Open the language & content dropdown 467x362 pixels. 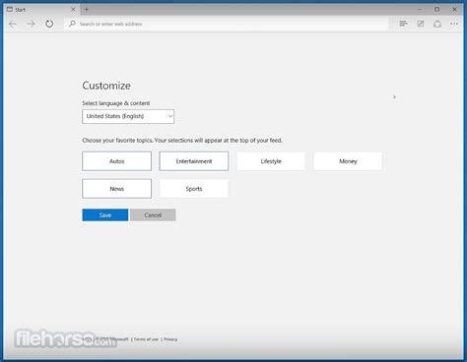point(128,116)
